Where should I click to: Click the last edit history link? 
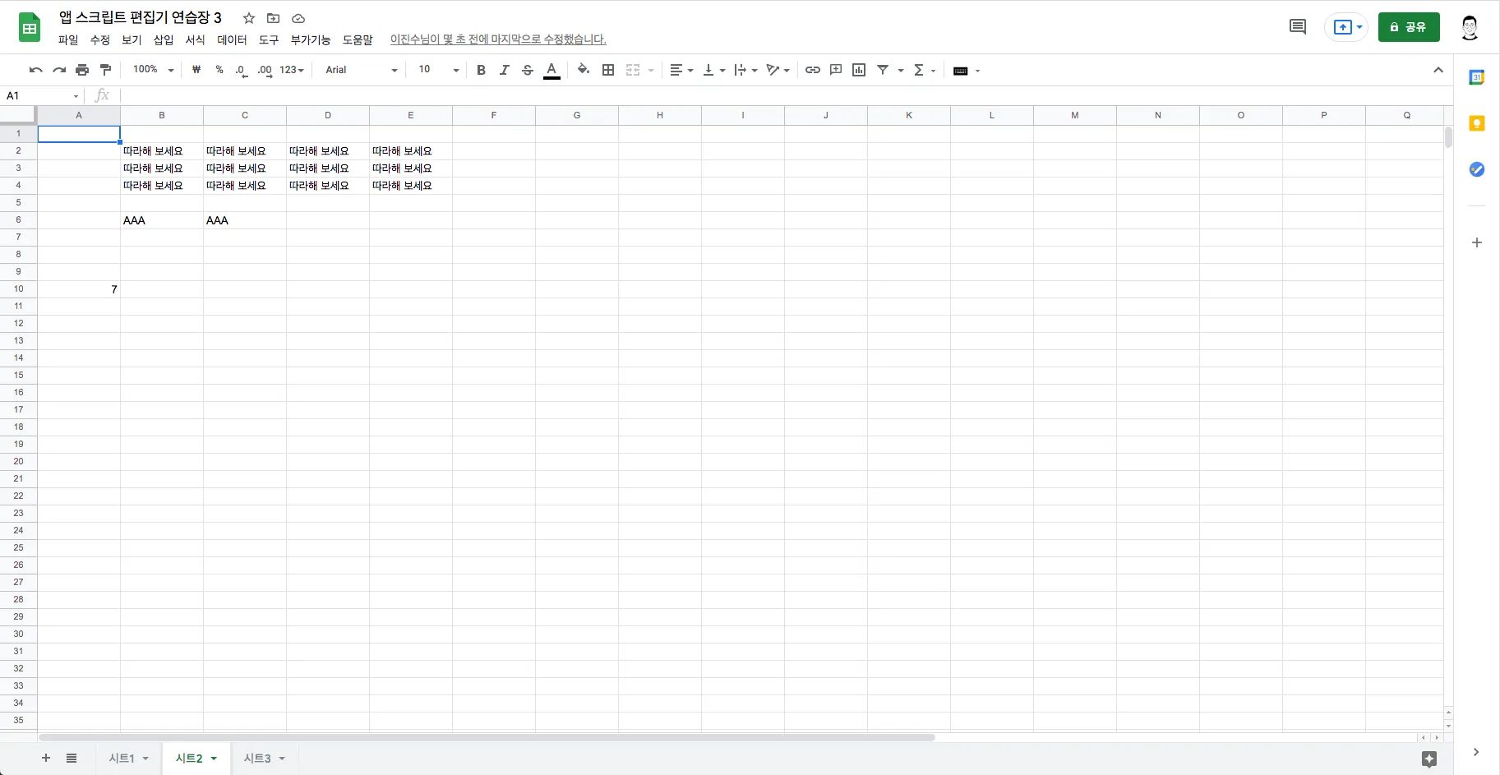tap(498, 39)
